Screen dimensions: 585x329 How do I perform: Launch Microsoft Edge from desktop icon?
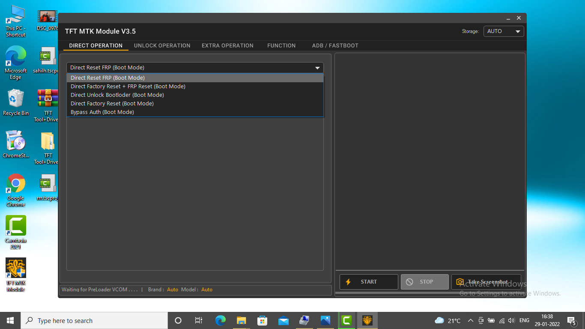point(15,63)
